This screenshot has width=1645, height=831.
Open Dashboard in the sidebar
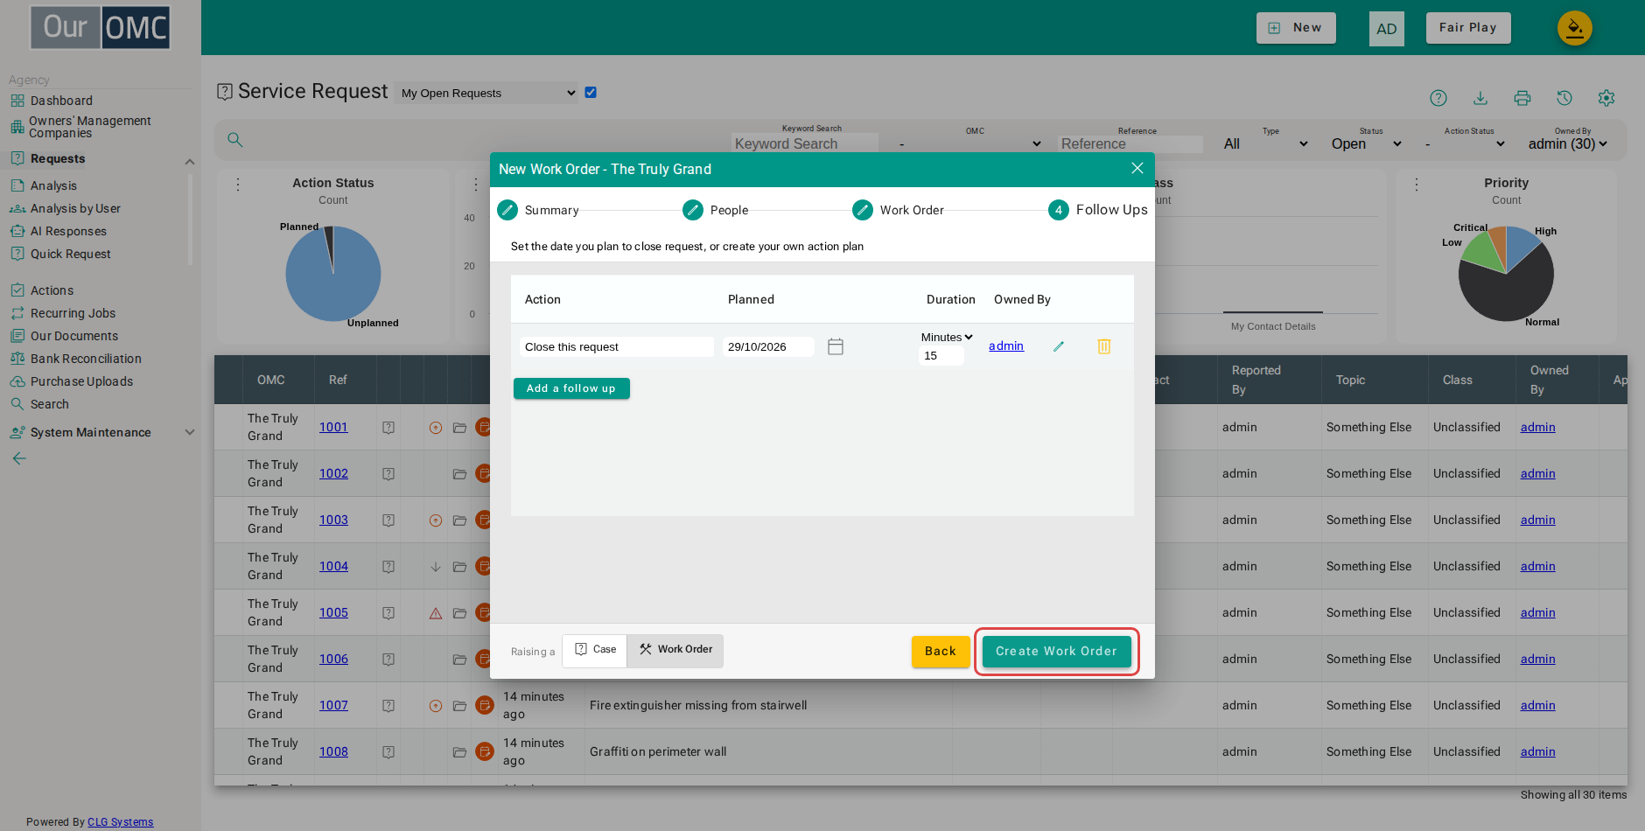(x=61, y=101)
